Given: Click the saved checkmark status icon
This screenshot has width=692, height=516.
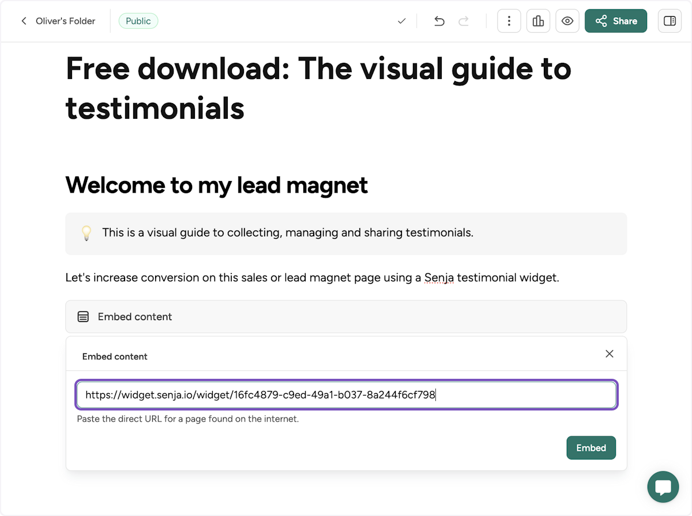Looking at the screenshot, I should click(401, 21).
